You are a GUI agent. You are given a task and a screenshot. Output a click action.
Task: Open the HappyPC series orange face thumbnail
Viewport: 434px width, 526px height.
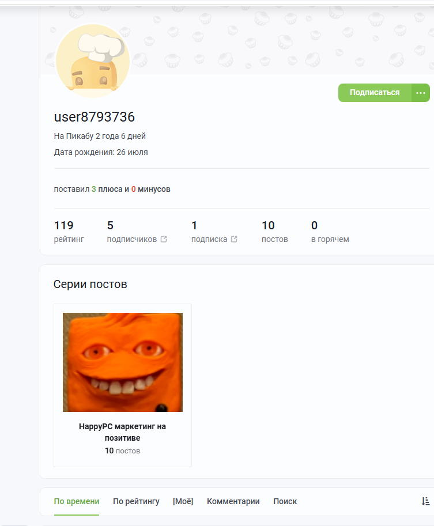pyautogui.click(x=123, y=362)
